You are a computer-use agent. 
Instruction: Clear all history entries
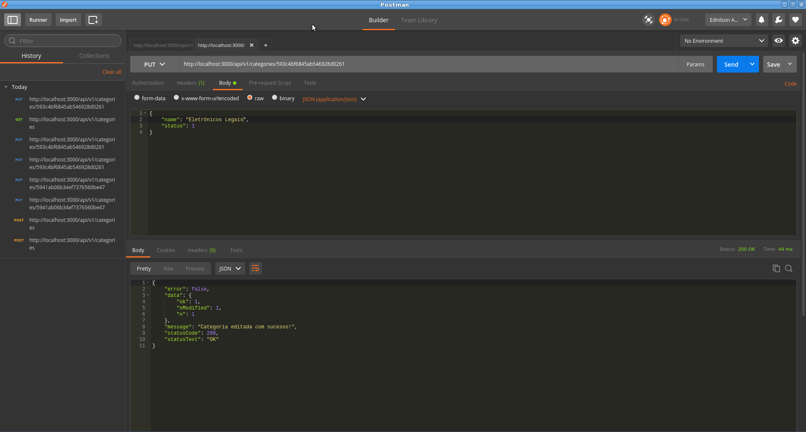[111, 72]
